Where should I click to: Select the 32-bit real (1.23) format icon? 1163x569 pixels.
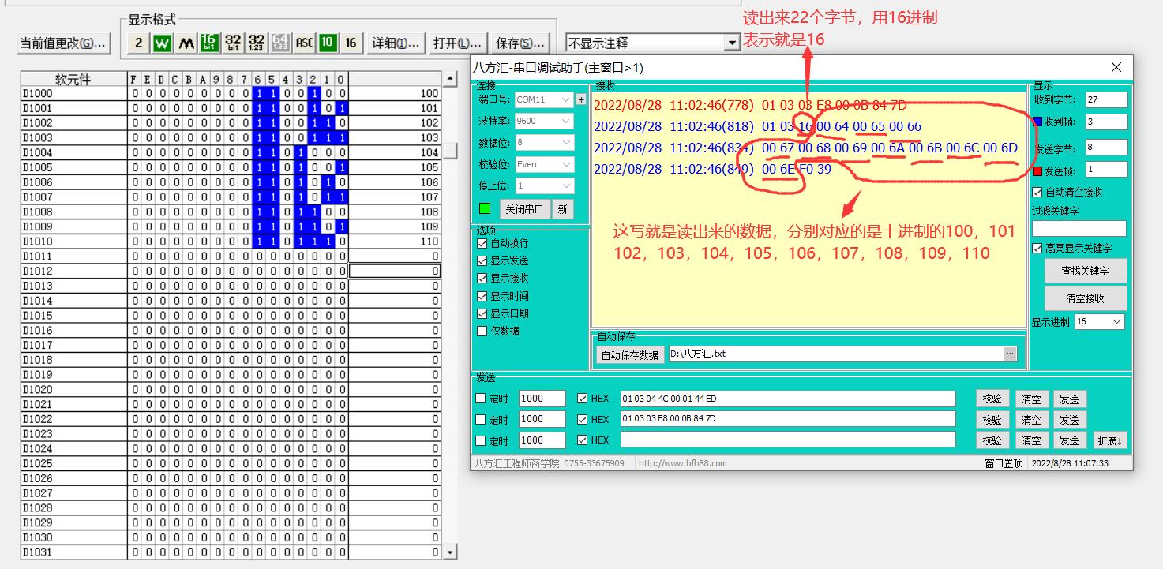point(257,43)
